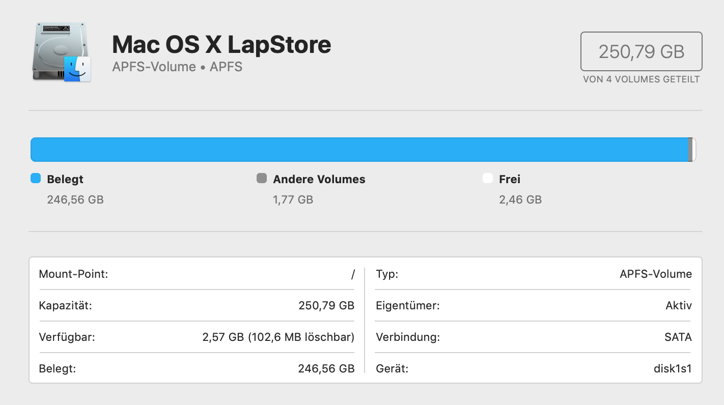Click the Kapazität value 250,79 GB
724x405 pixels.
click(x=326, y=306)
